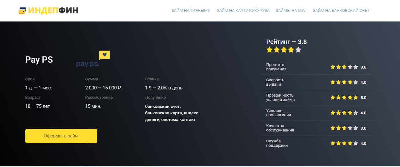Viewport: 400px width, 167px height.
Task: Click the Служба поддержки label
Action: click(x=277, y=143)
